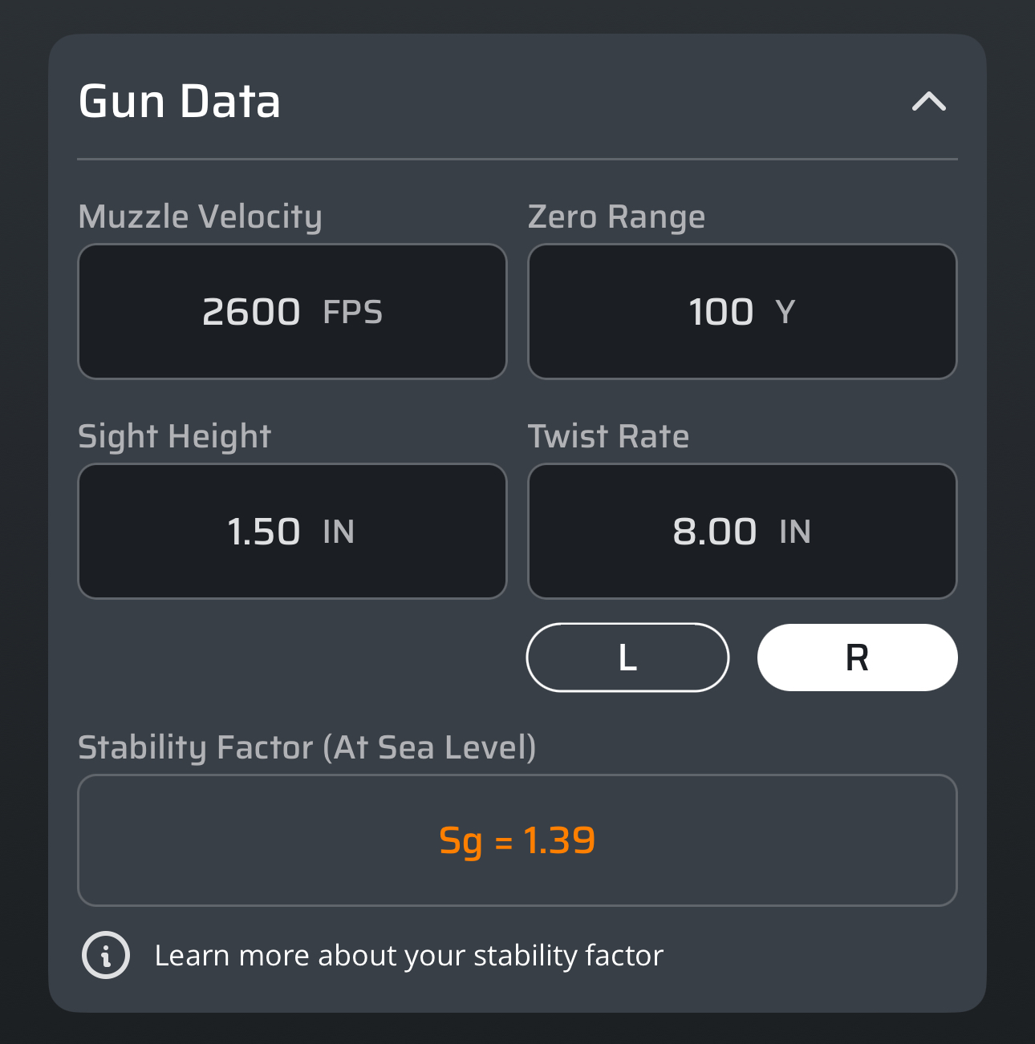Click the IN unit in Sight Height
The image size is (1035, 1044).
click(x=339, y=532)
